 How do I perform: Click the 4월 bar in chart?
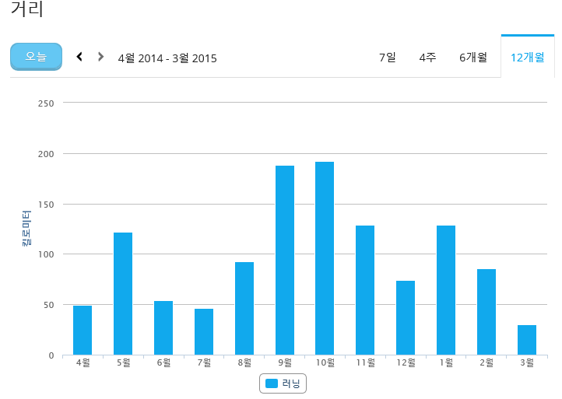pyautogui.click(x=83, y=330)
